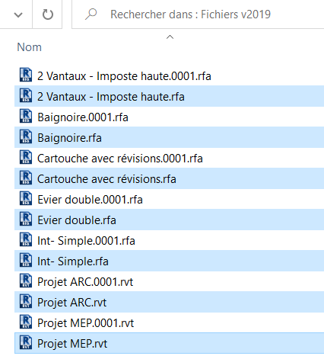Click the magnifier search icon
This screenshot has width=324, height=356.
pos(91,14)
